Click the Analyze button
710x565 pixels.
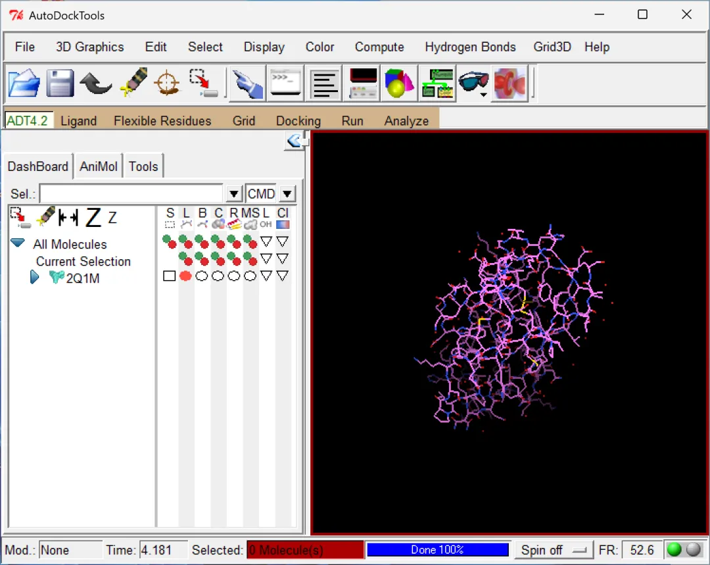pos(406,121)
